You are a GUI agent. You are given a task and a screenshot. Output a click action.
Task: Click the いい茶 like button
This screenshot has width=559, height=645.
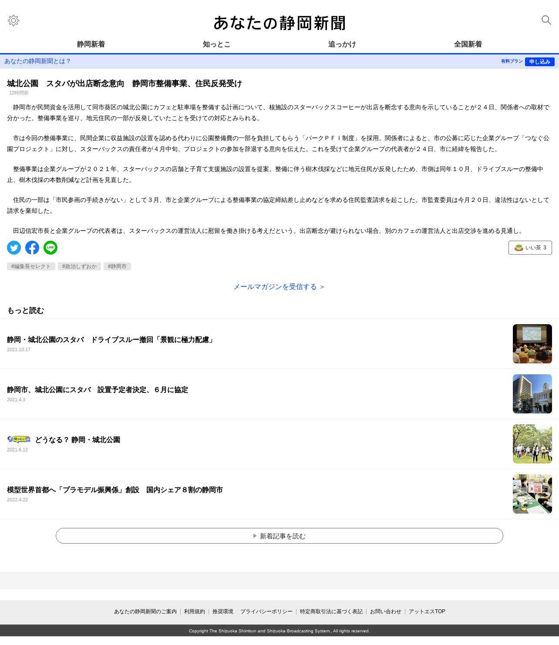point(530,248)
